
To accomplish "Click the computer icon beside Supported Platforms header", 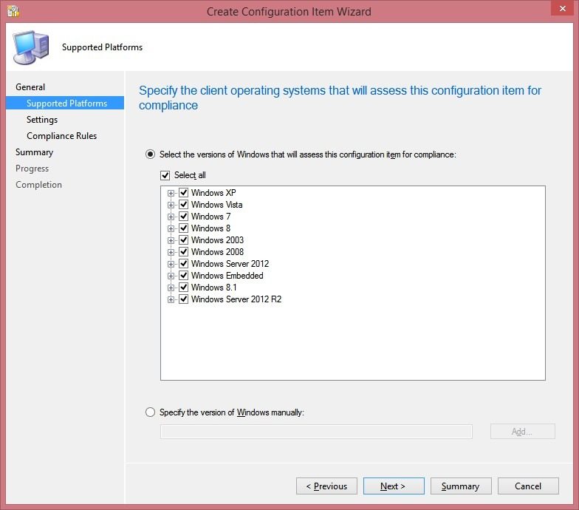I will (x=31, y=47).
